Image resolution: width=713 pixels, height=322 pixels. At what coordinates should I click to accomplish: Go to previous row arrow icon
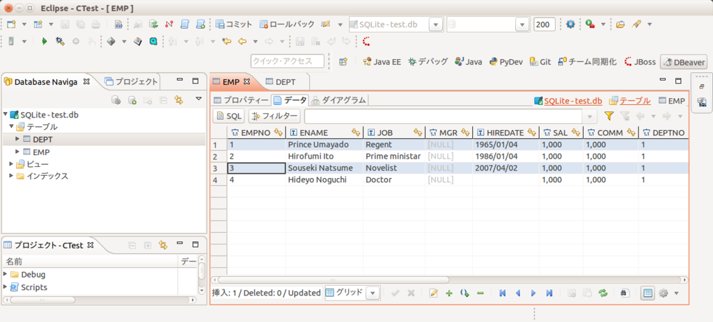click(x=517, y=293)
